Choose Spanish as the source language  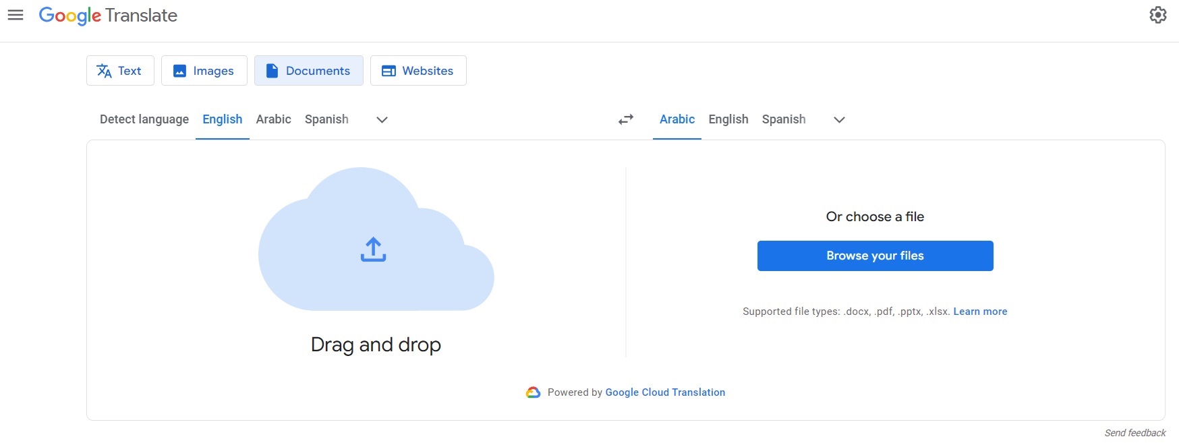click(x=326, y=119)
